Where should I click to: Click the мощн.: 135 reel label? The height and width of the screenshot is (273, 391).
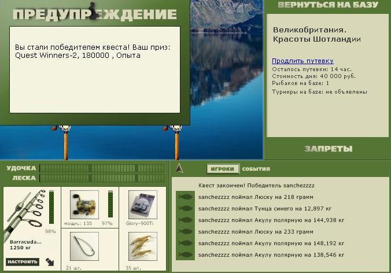tap(78, 224)
